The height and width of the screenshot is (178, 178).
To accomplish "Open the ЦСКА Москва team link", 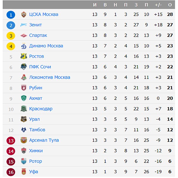I will 44,15.
